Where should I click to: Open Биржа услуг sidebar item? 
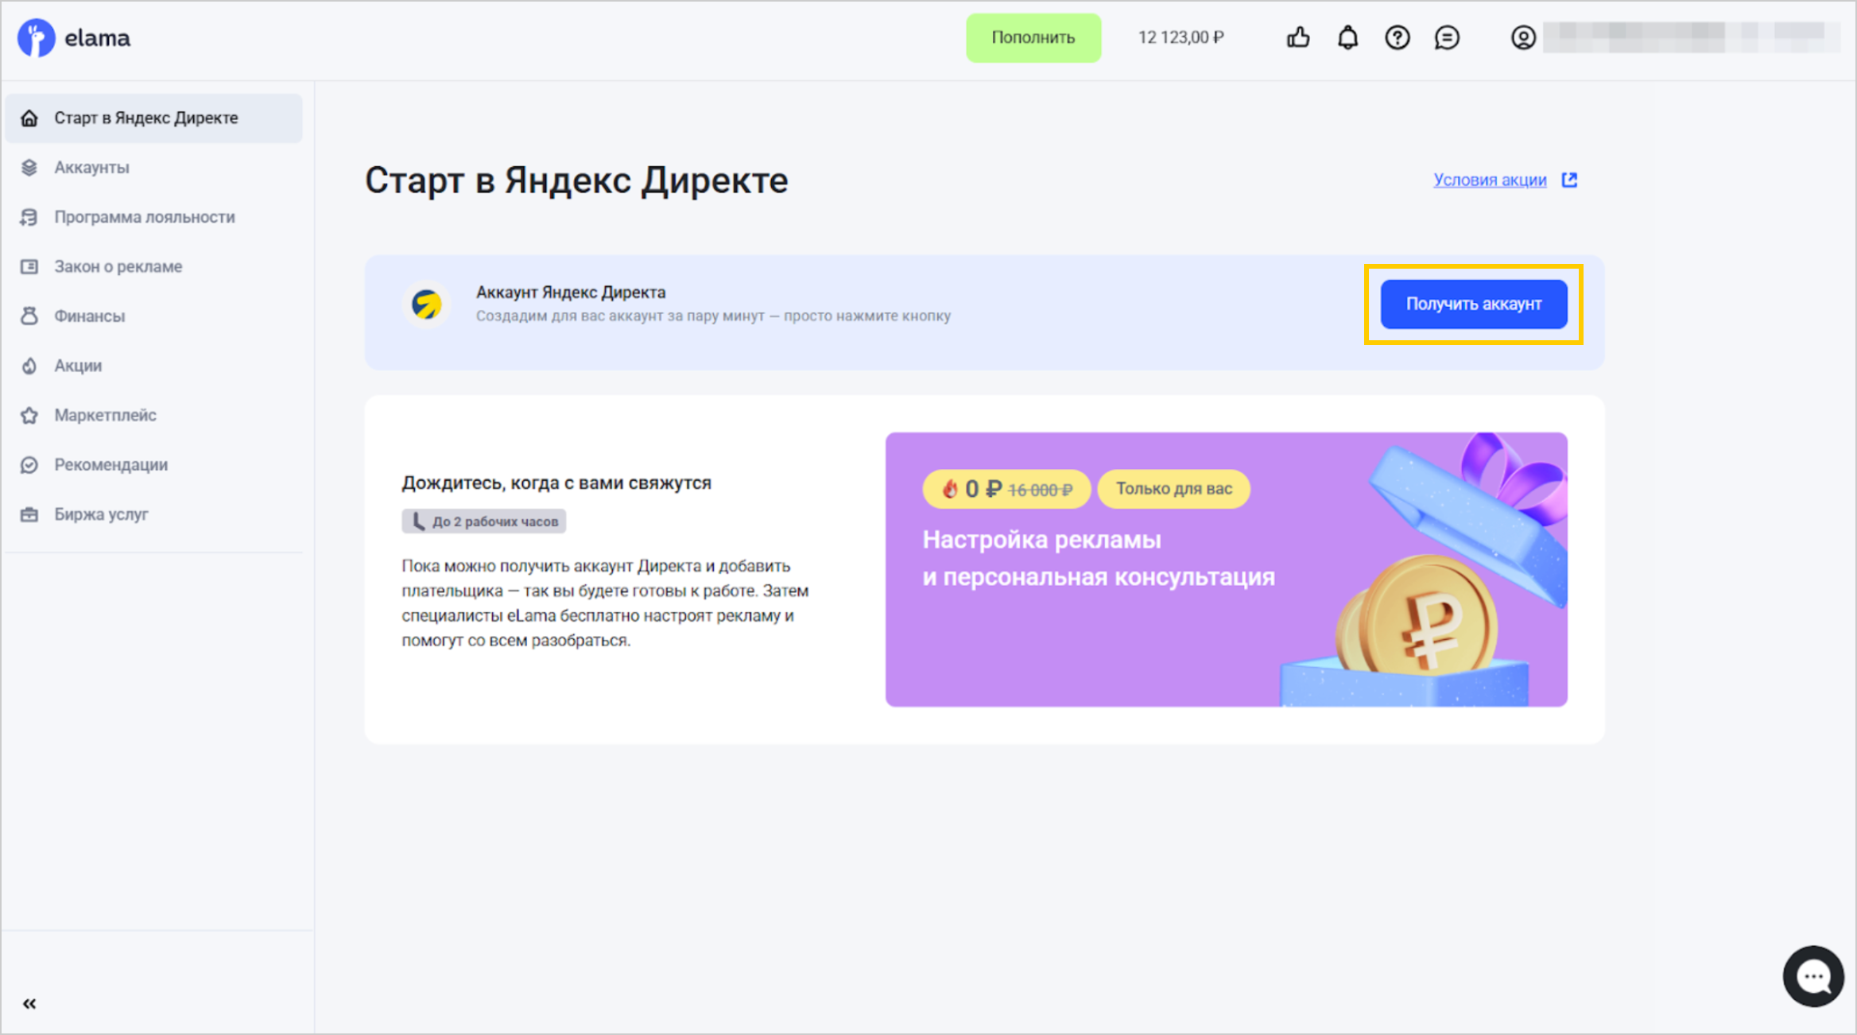(x=101, y=514)
